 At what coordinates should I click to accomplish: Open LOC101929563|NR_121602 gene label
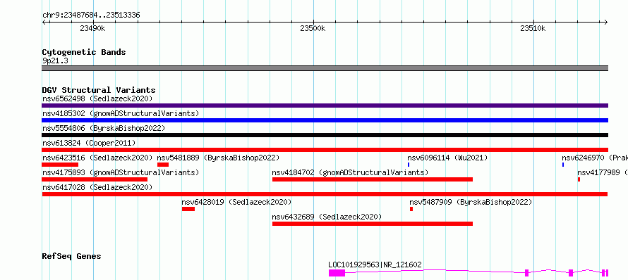[x=375, y=265]
